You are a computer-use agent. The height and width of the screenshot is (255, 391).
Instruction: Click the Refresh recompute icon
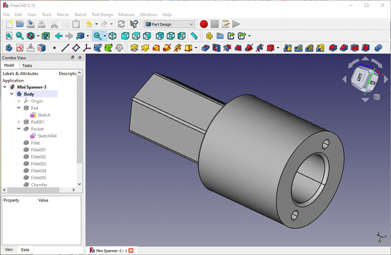click(x=121, y=24)
